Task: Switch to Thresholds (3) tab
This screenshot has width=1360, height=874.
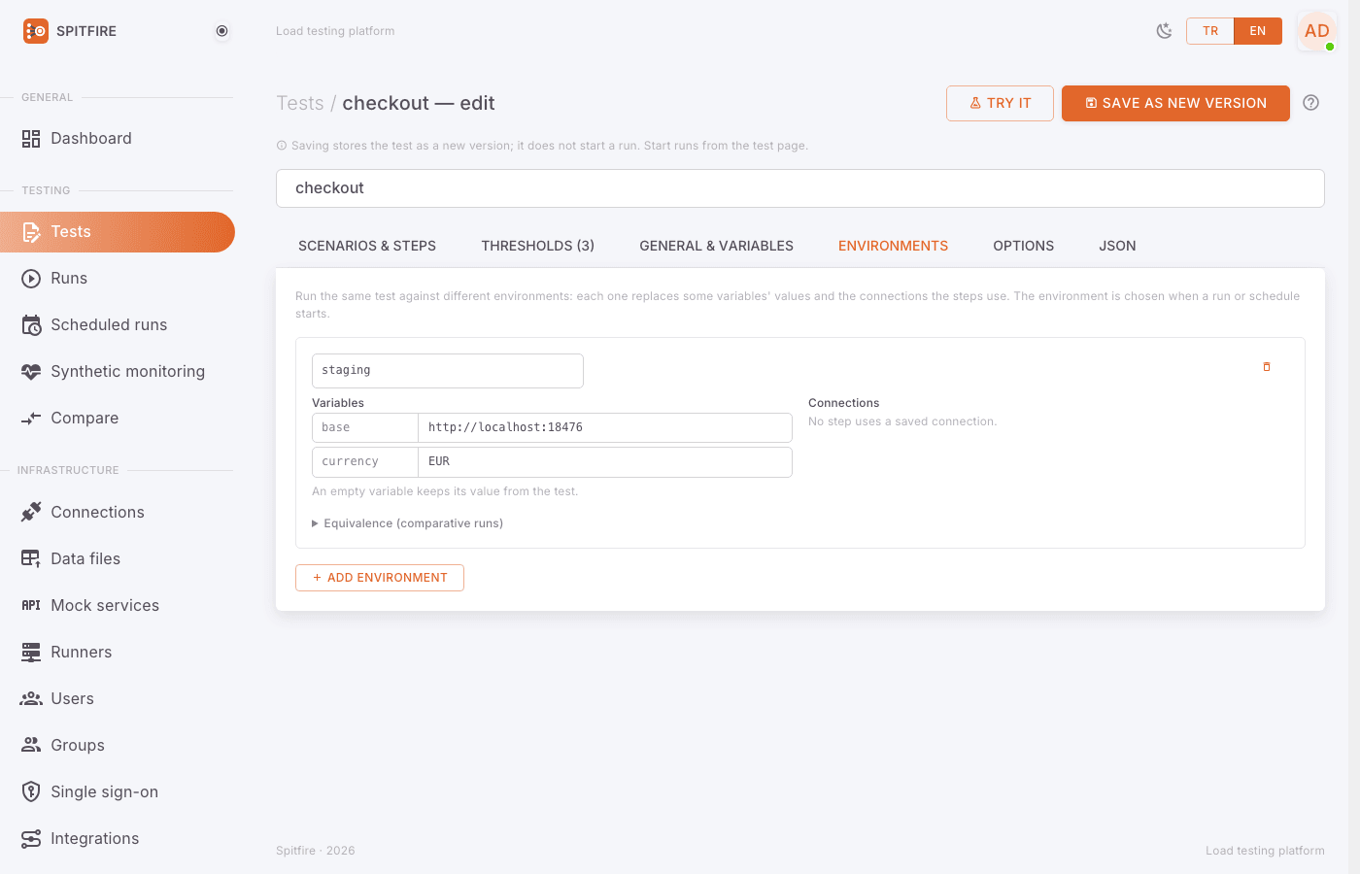Action: pyautogui.click(x=538, y=247)
